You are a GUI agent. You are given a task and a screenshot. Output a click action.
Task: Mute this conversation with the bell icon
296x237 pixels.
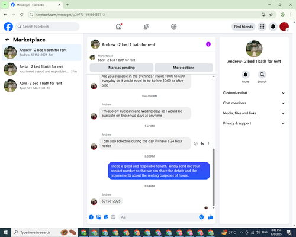point(246,75)
